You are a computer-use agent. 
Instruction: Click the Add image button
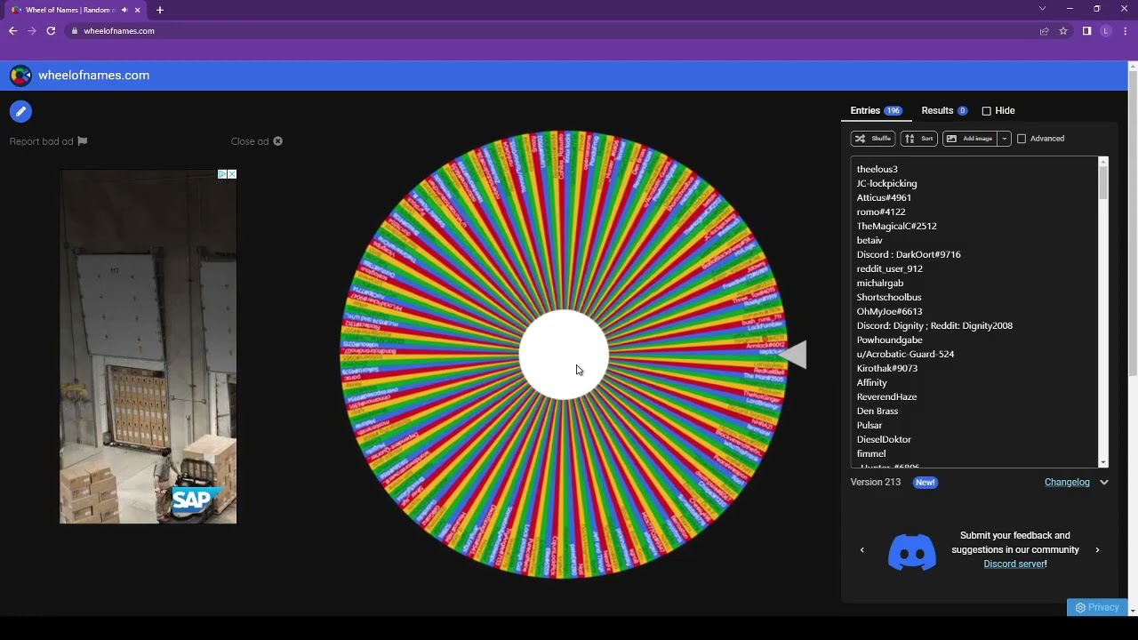(971, 139)
